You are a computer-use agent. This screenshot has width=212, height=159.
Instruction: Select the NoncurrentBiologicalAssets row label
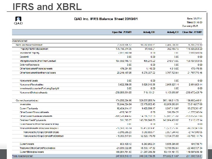click(x=34, y=92)
